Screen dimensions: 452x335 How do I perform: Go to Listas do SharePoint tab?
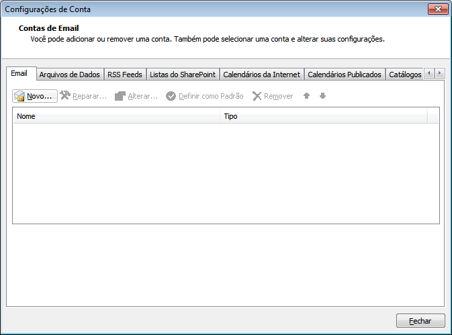183,75
